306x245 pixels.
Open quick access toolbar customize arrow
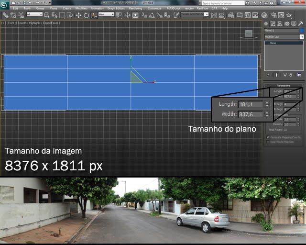(x=50, y=3)
